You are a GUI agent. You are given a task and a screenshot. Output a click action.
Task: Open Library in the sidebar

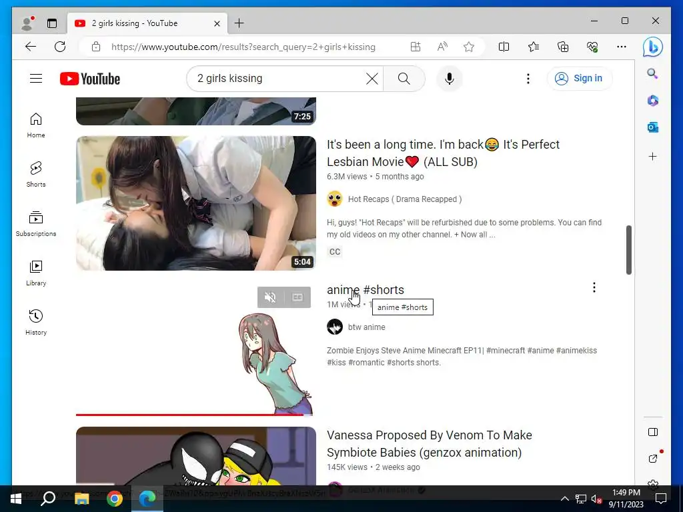click(x=36, y=273)
